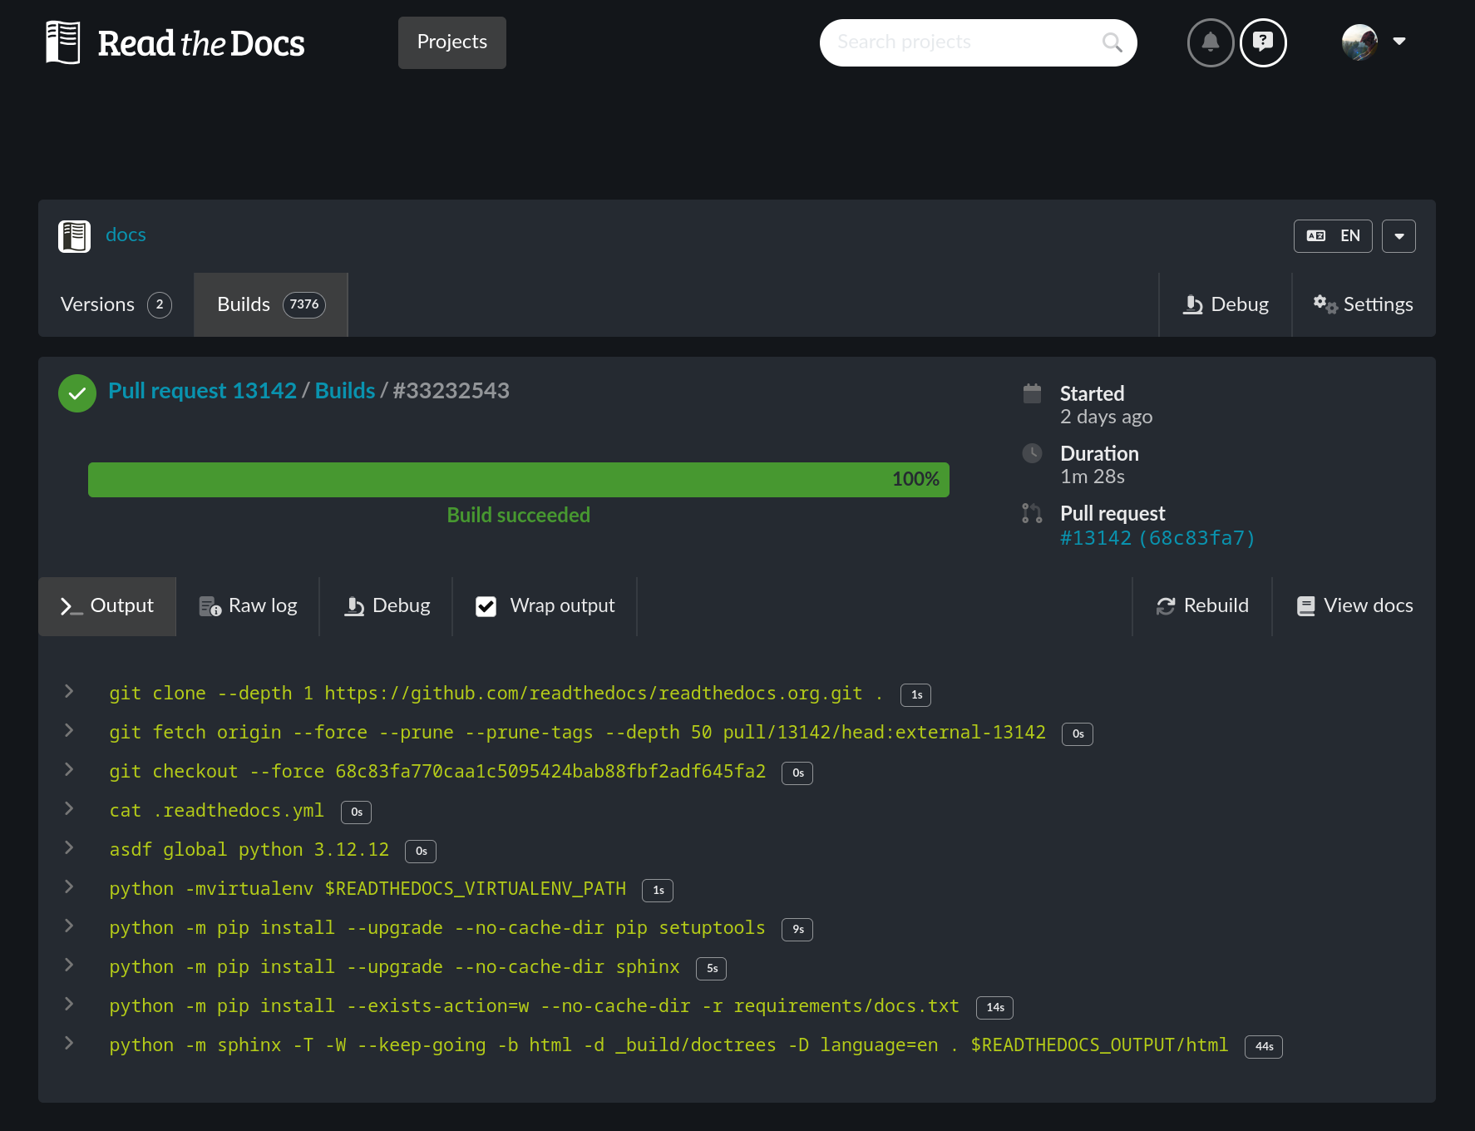Click the search magnifier icon
The width and height of the screenshot is (1475, 1131).
point(1112,42)
